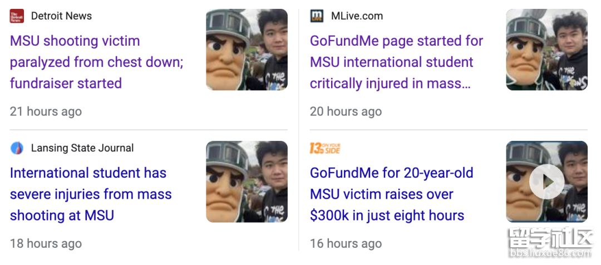Click the 'Lansing State Journal' source name
The height and width of the screenshot is (265, 601).
tap(82, 148)
